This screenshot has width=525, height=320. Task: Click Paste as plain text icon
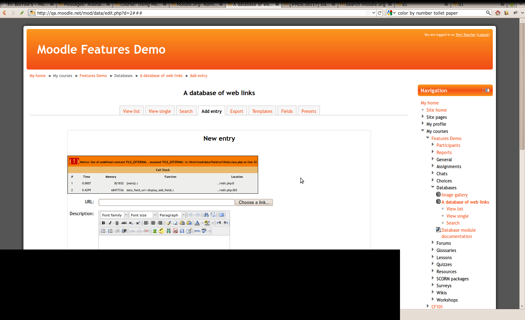182,223
